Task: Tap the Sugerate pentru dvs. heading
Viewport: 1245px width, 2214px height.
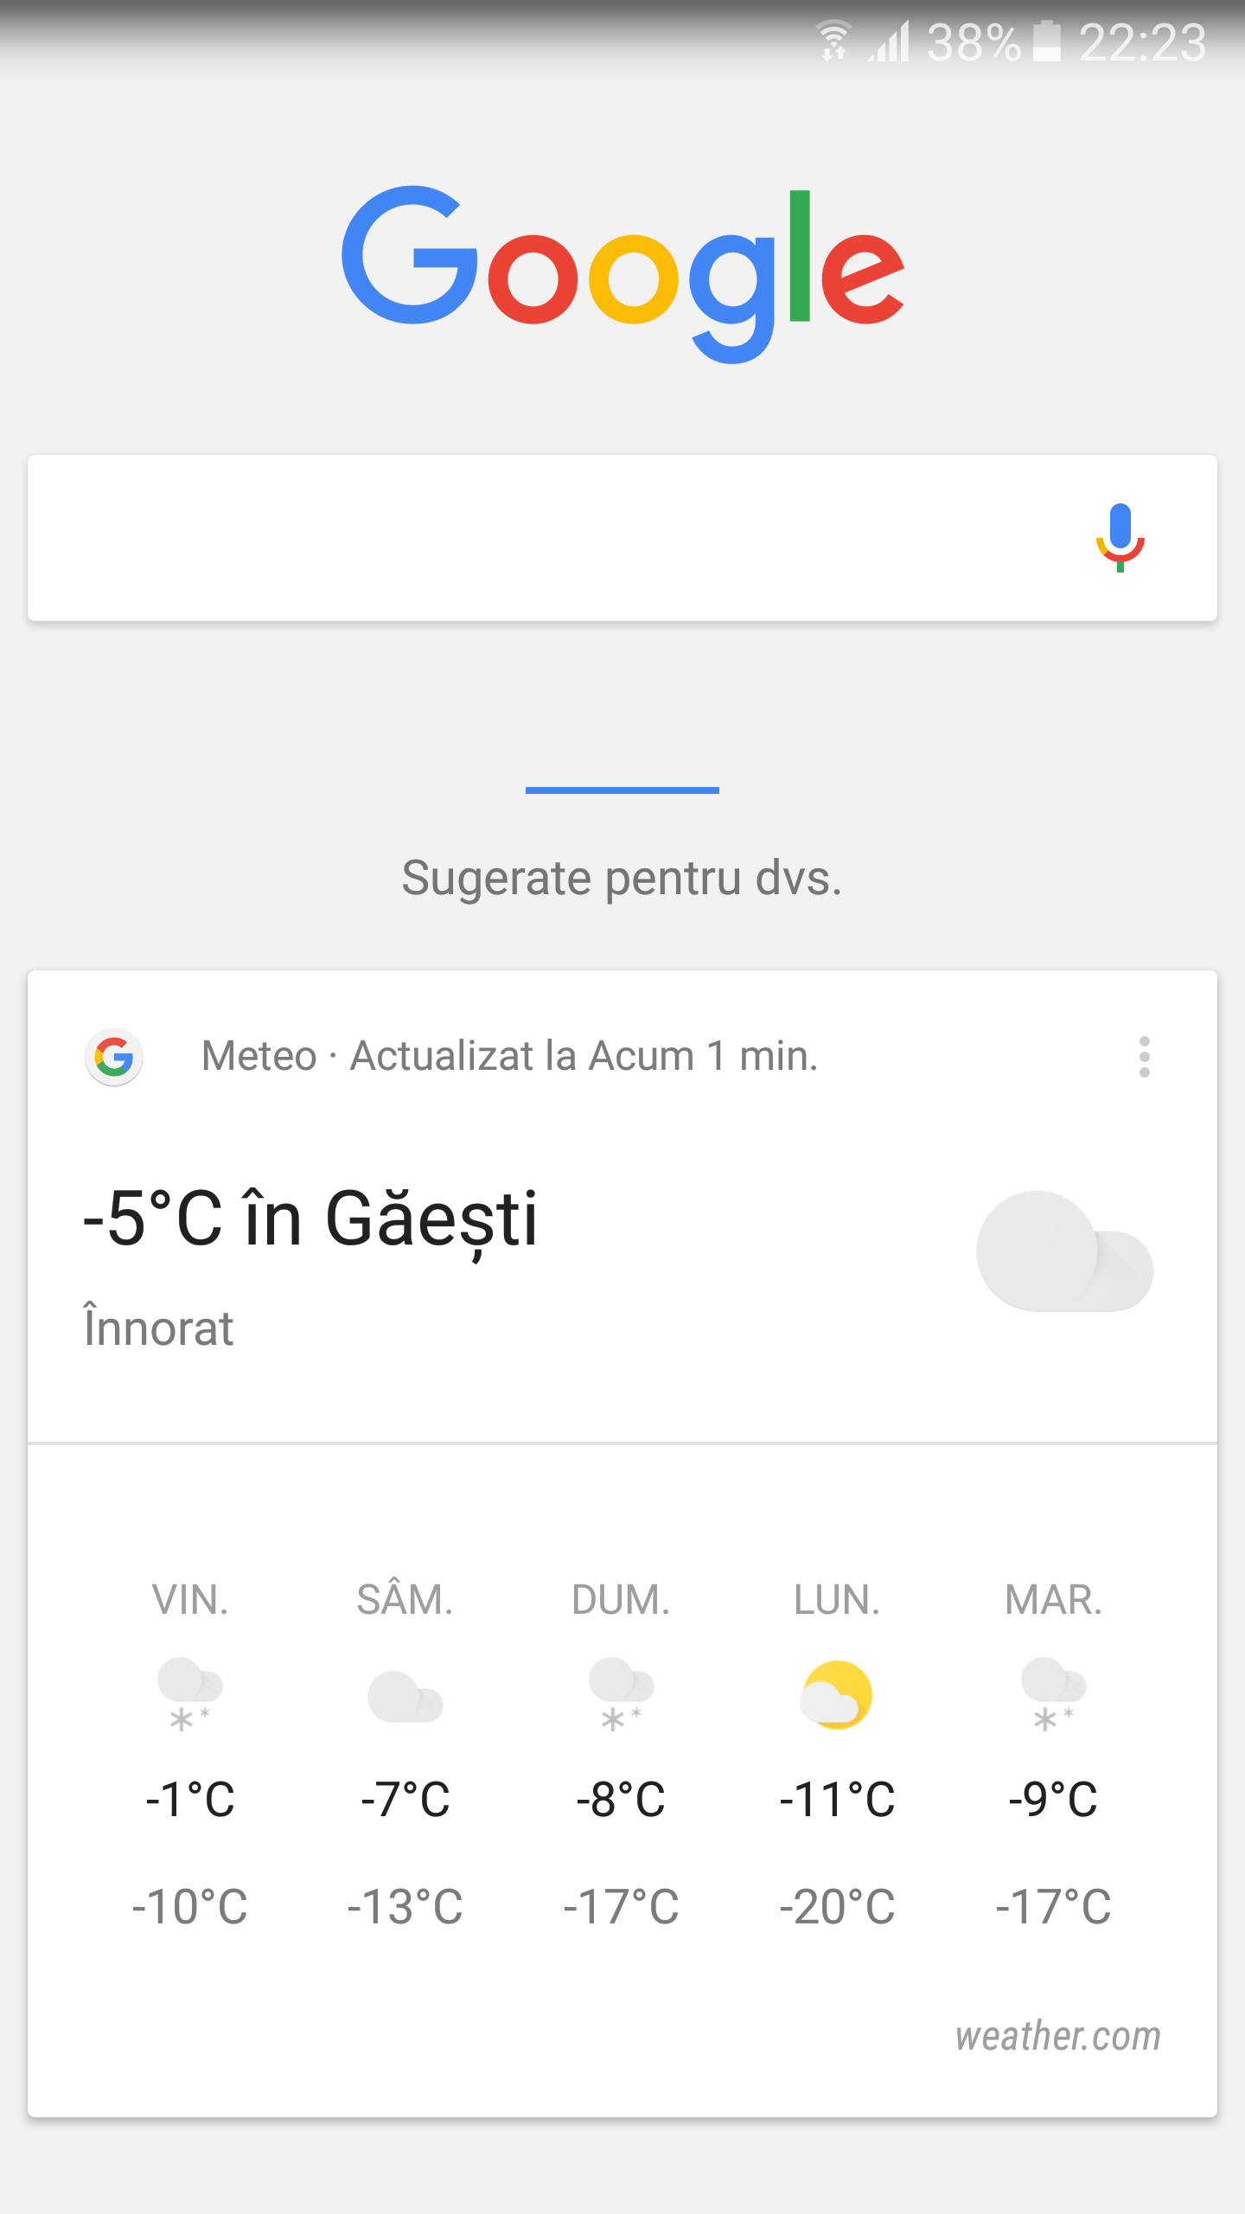Action: point(622,879)
